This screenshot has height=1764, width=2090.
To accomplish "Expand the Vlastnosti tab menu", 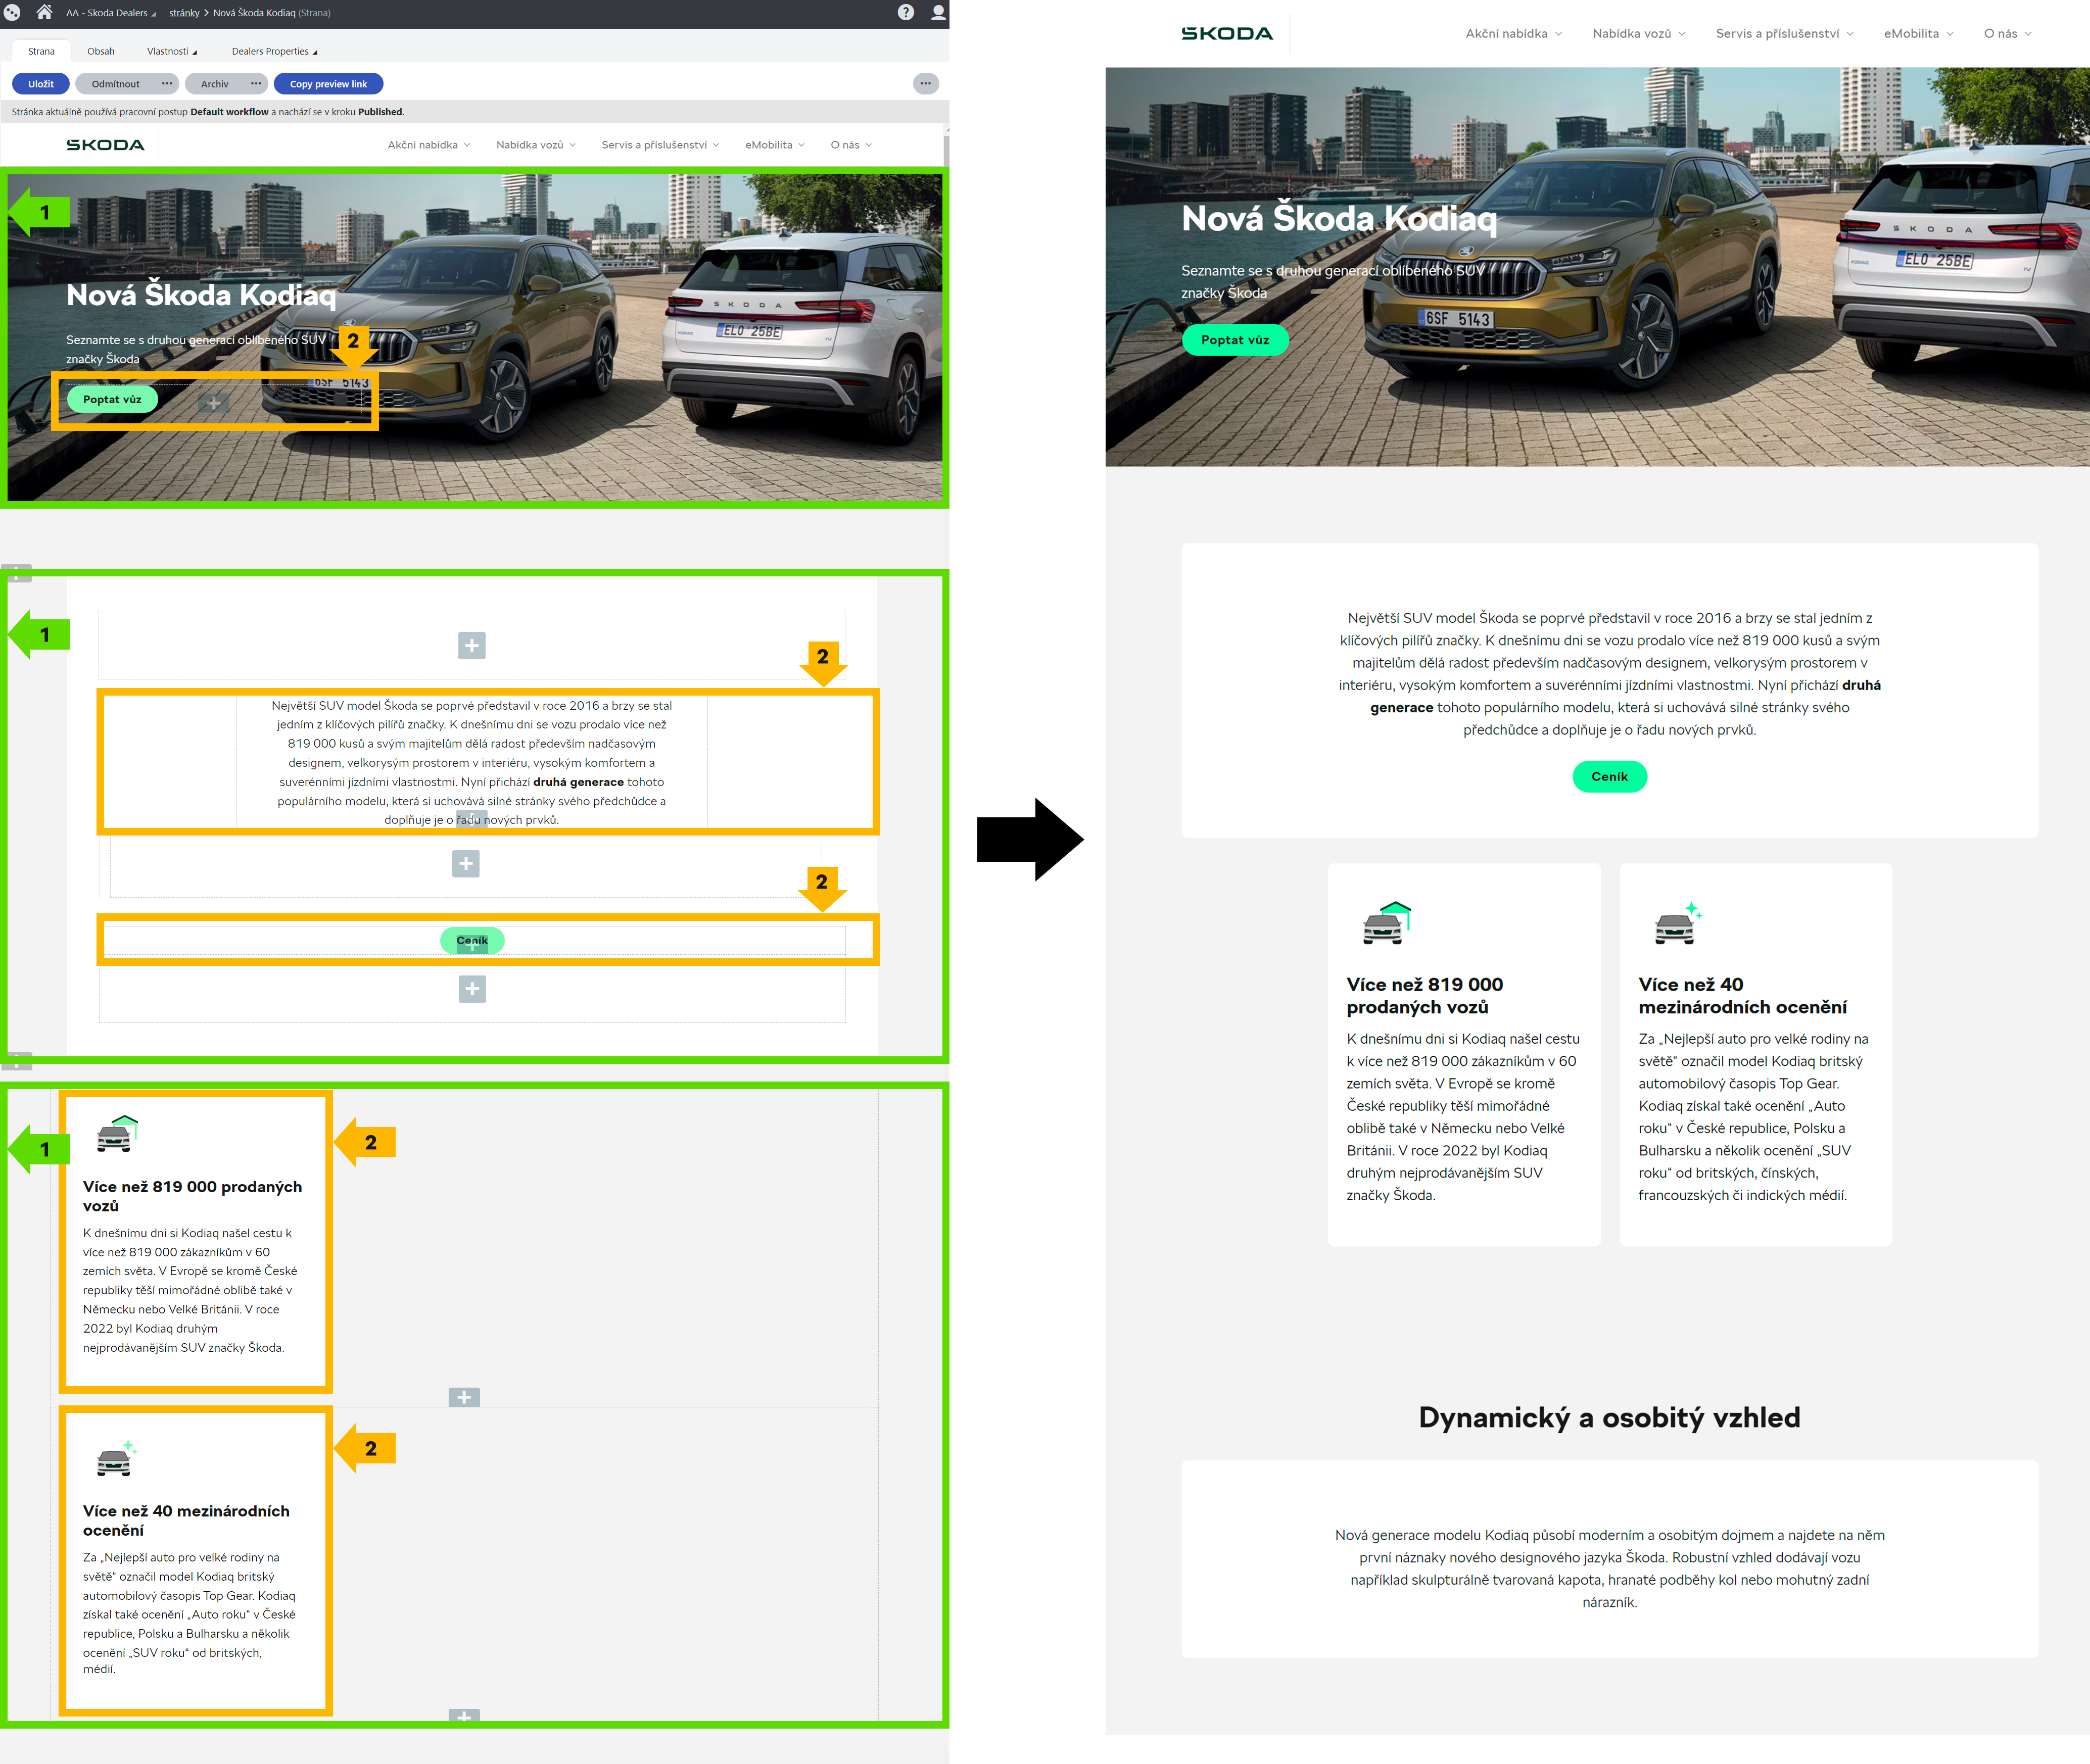I will tap(172, 51).
